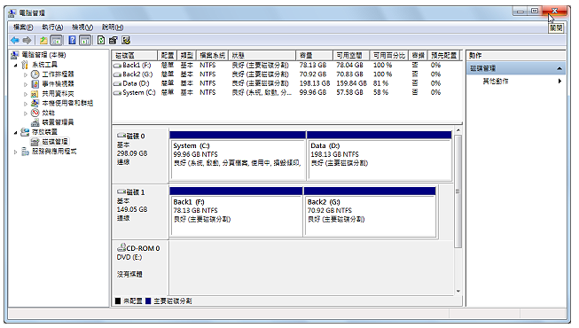Open the 執行(A) menu
This screenshot has height=328, width=579.
[x=52, y=27]
